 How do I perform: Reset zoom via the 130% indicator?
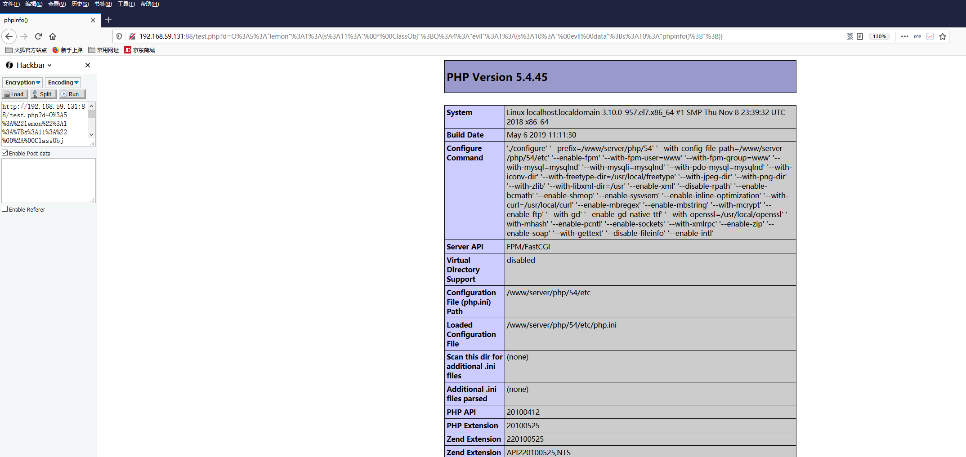click(x=879, y=36)
